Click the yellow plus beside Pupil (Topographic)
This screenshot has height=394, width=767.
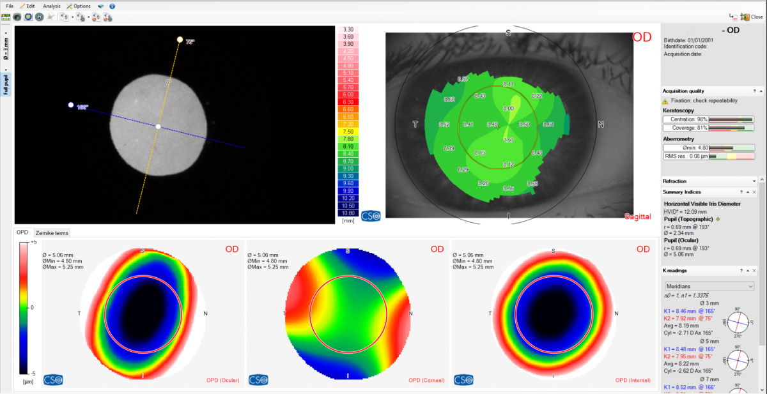717,219
